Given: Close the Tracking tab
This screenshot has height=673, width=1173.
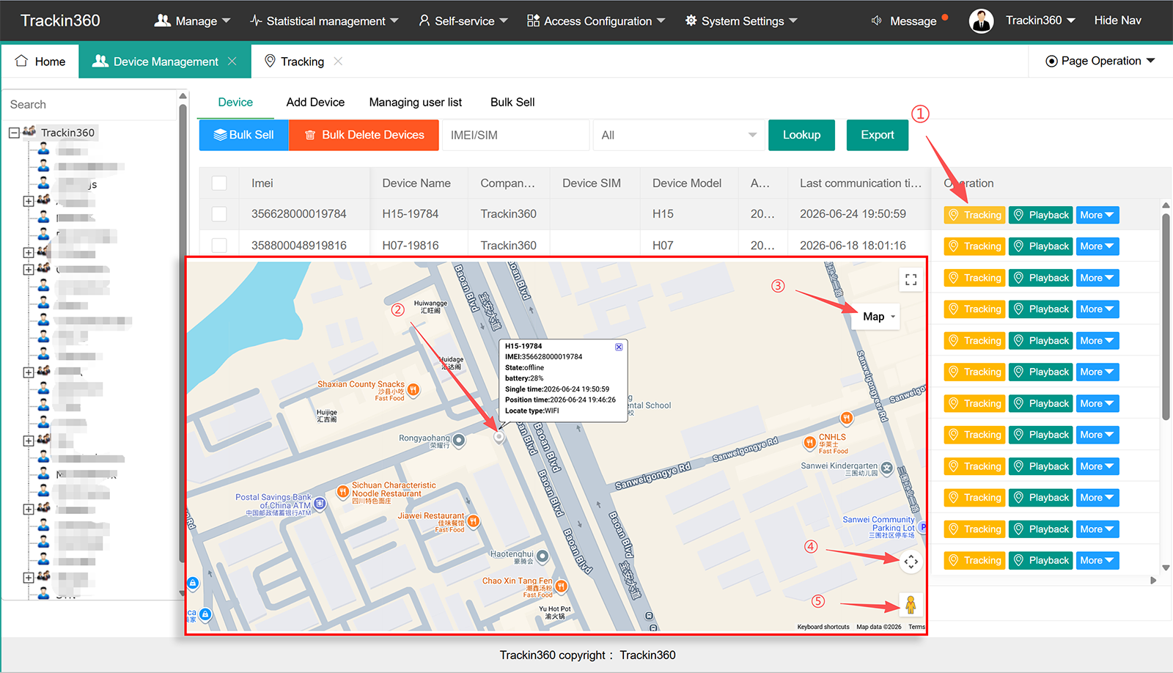Looking at the screenshot, I should pyautogui.click(x=338, y=62).
